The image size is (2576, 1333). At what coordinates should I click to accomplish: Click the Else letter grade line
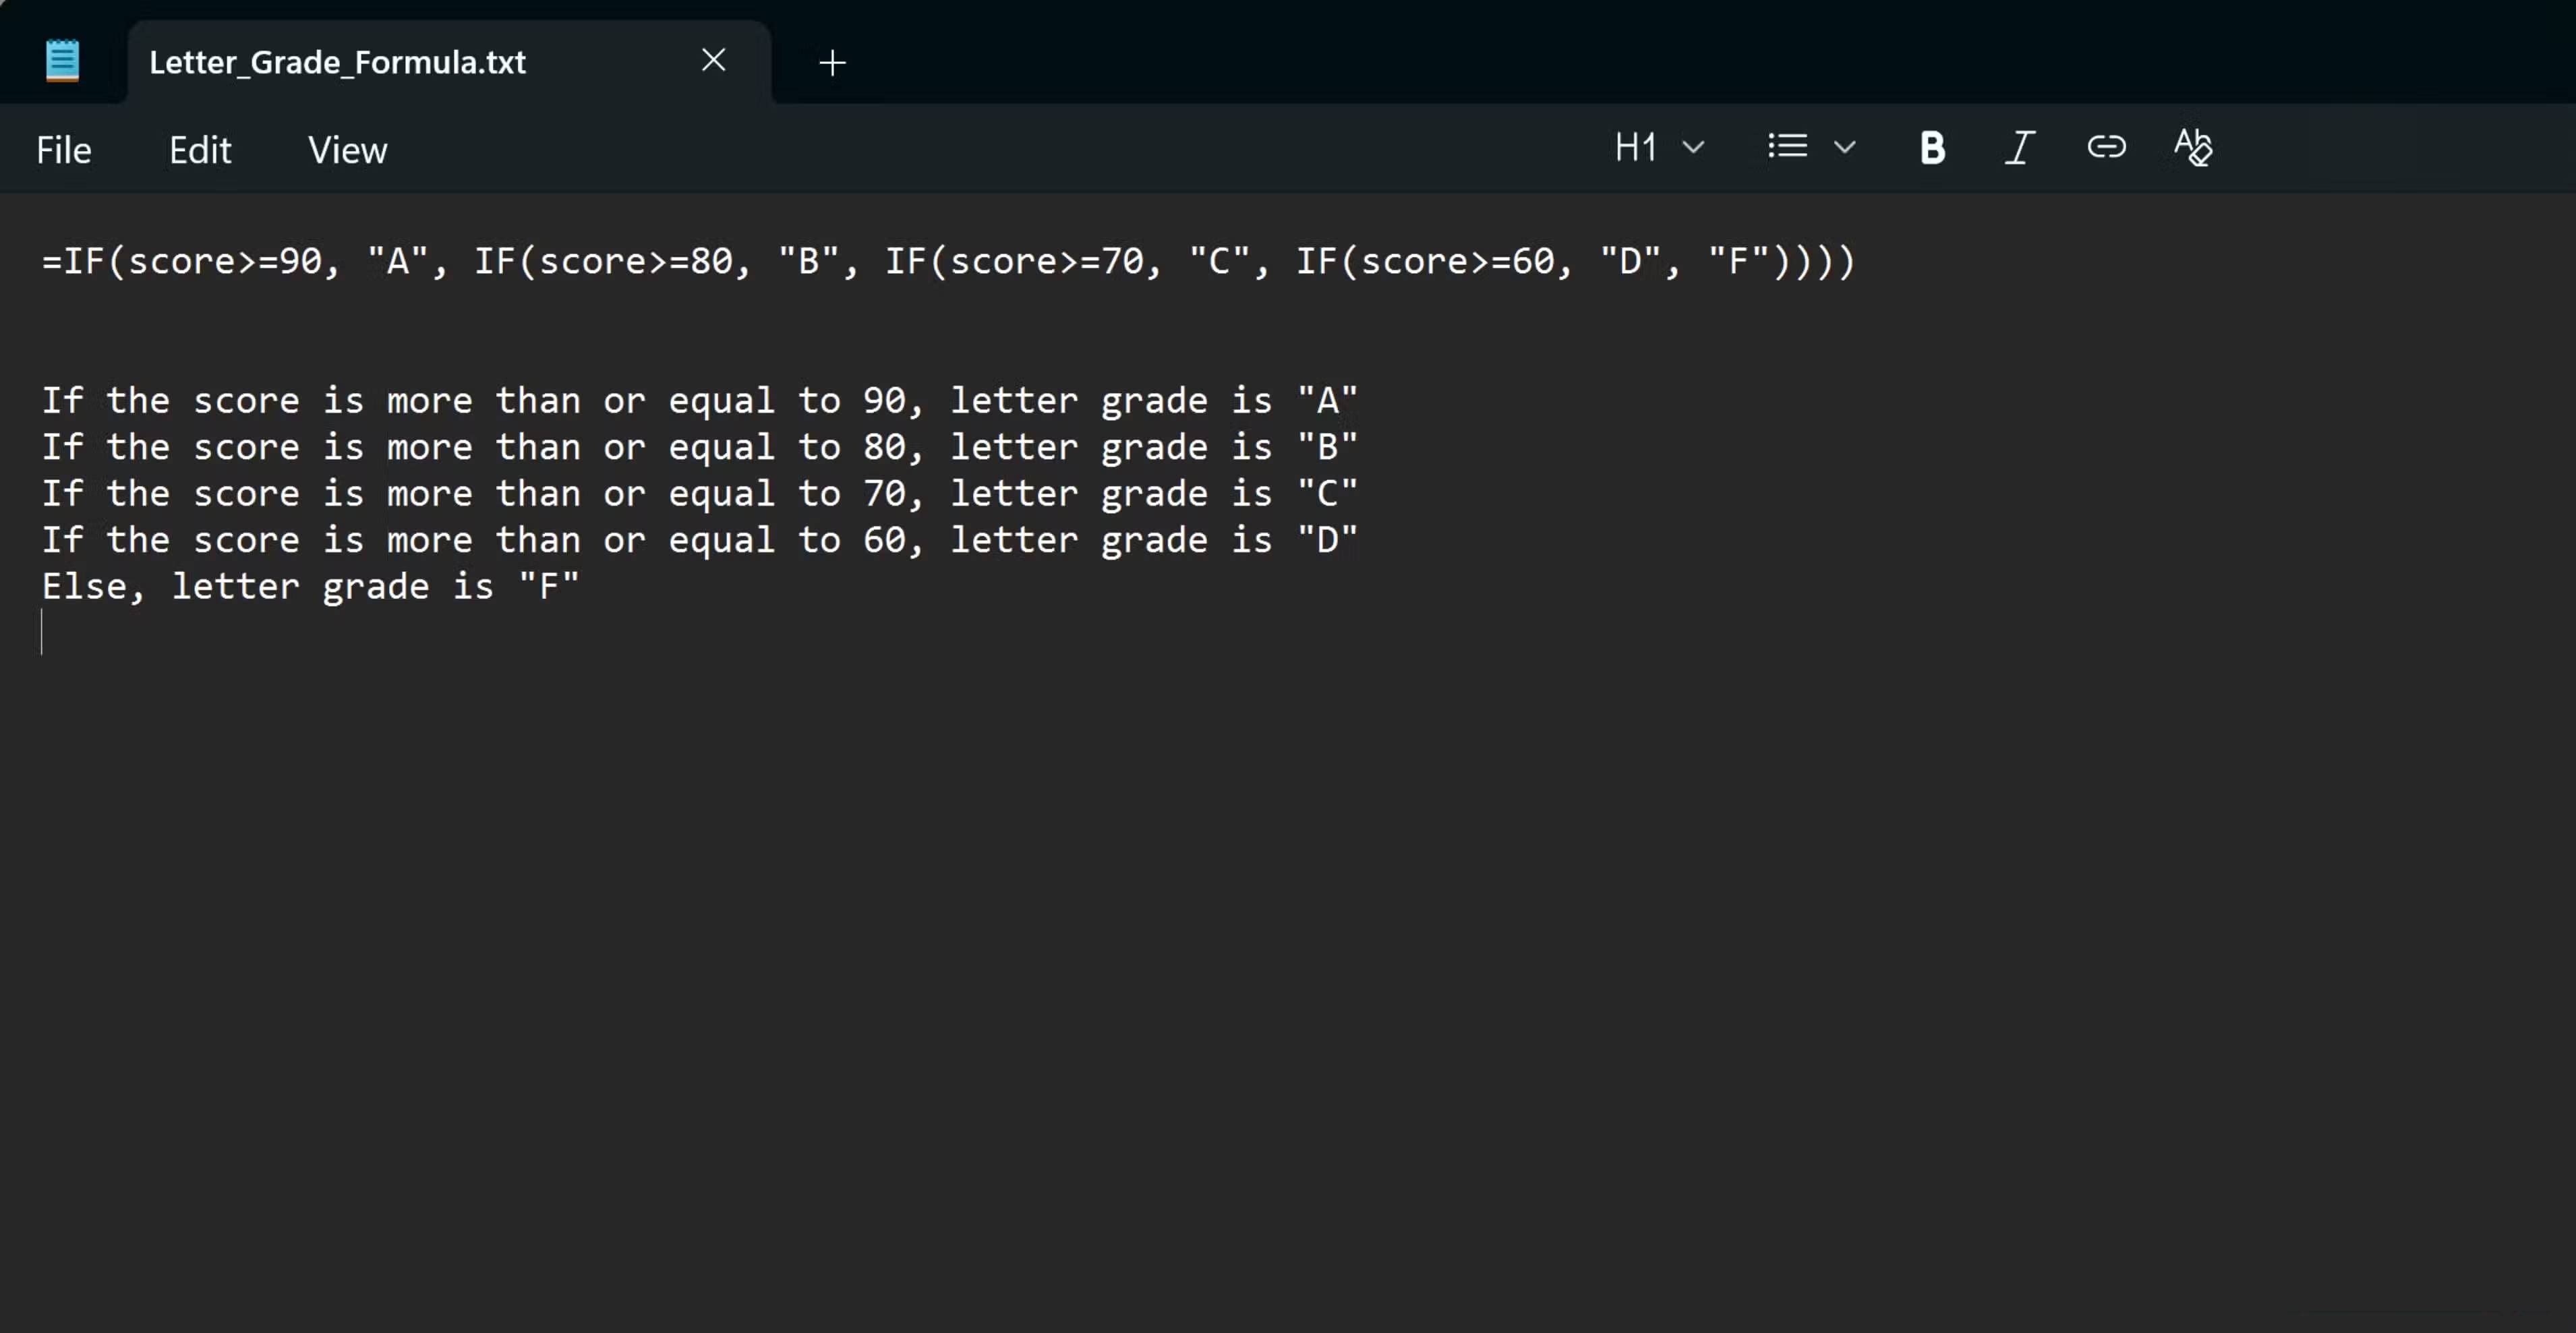coord(310,587)
